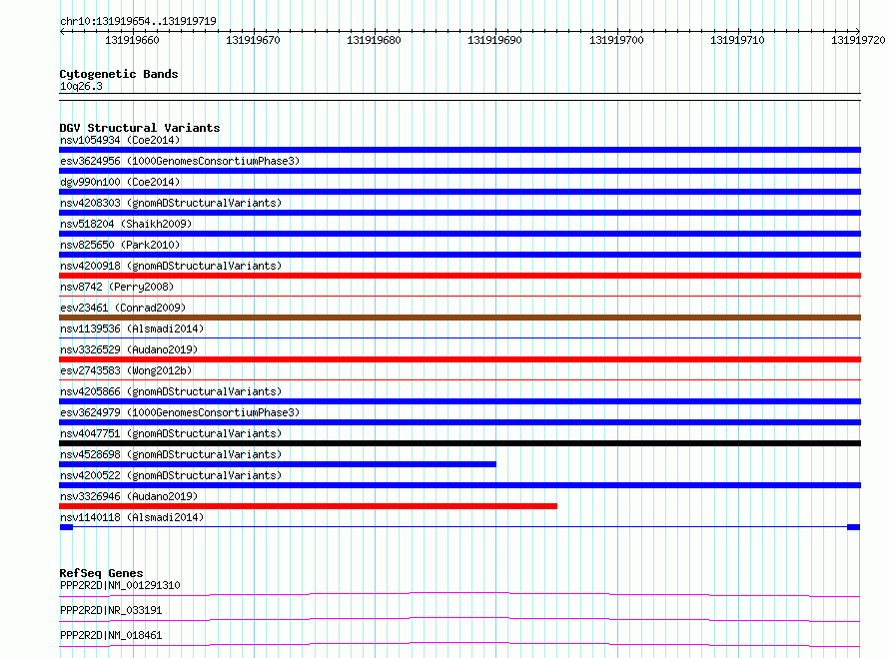Click the red bar under nsv4200918

click(x=459, y=276)
